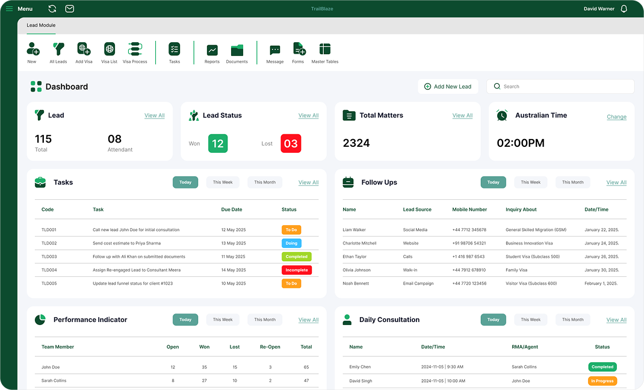Click the Add New Lead button

(448, 86)
